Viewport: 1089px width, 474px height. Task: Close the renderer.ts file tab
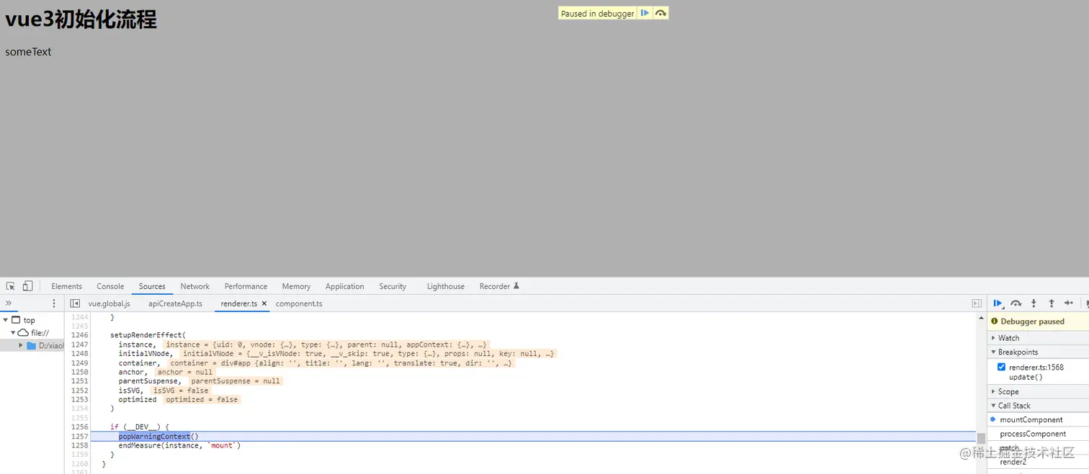tap(264, 304)
